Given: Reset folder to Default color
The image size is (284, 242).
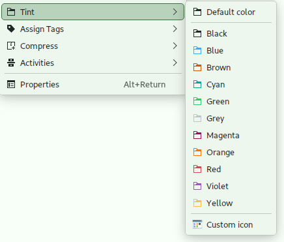Looking at the screenshot, I should click(x=231, y=12).
